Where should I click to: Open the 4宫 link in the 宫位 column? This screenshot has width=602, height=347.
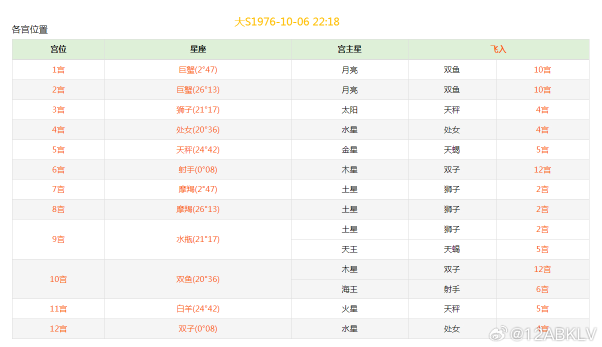click(x=58, y=130)
